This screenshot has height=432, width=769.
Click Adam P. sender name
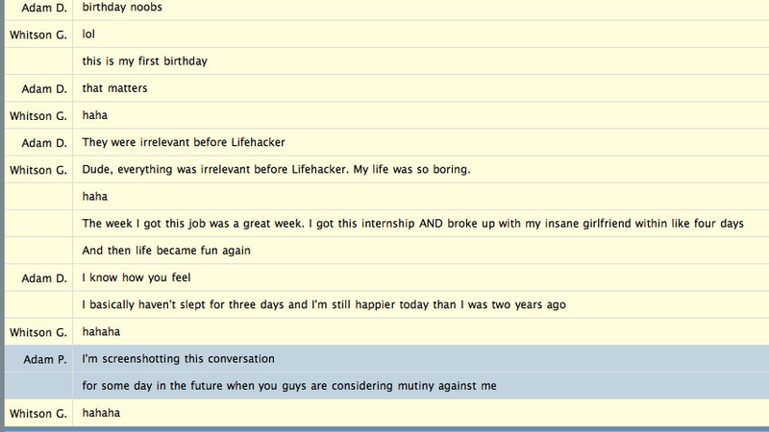tap(45, 359)
